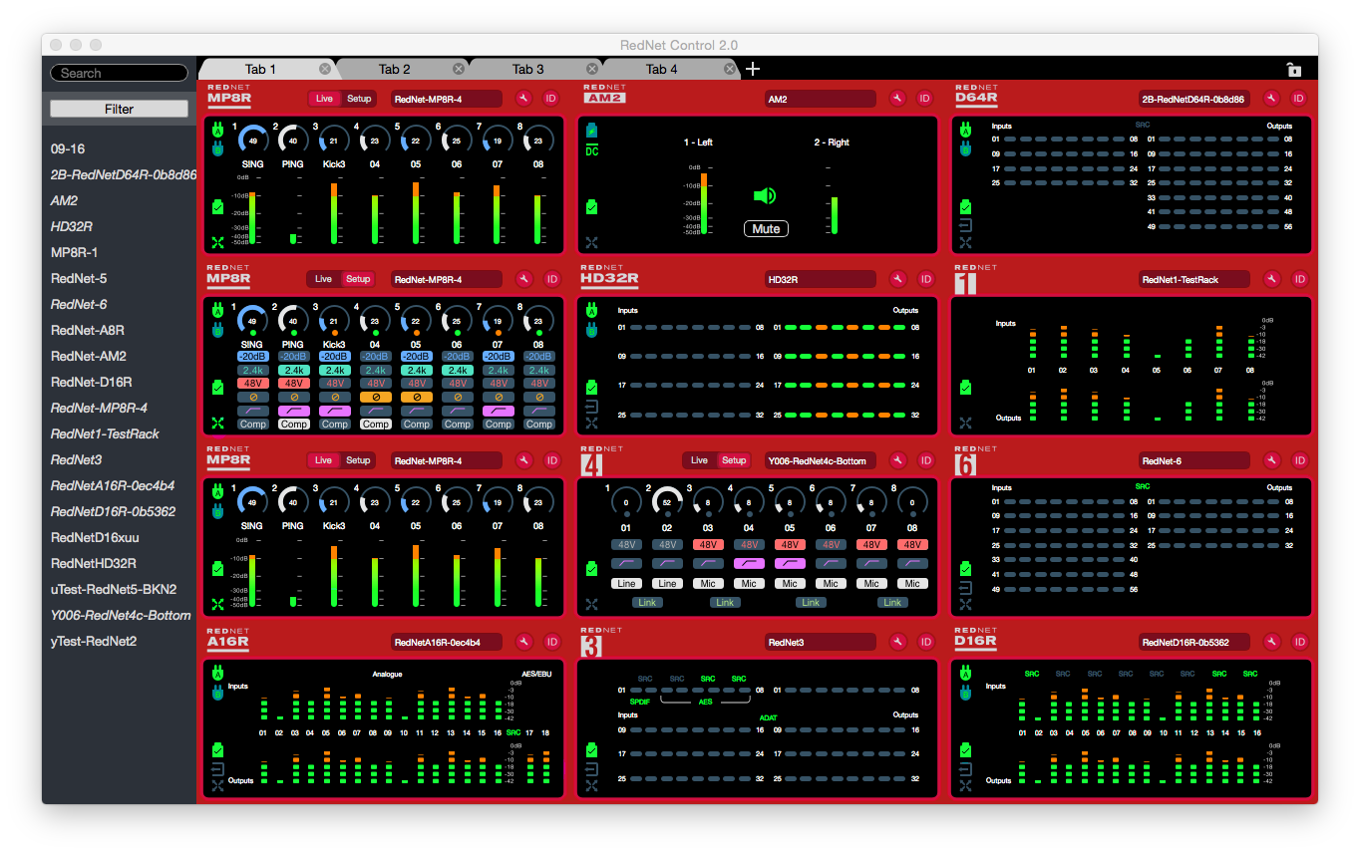
Task: Click the ID icon on the RedNet3 card
Action: tap(925, 642)
